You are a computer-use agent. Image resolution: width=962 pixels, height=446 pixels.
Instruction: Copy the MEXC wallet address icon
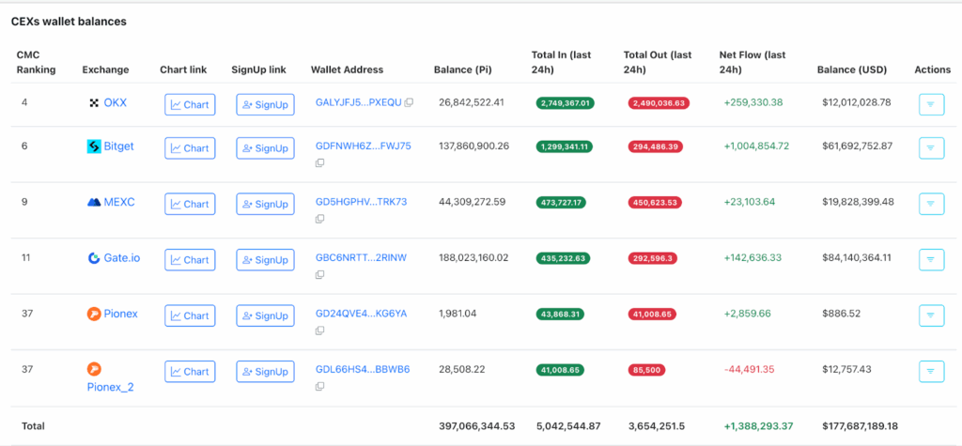pyautogui.click(x=319, y=219)
